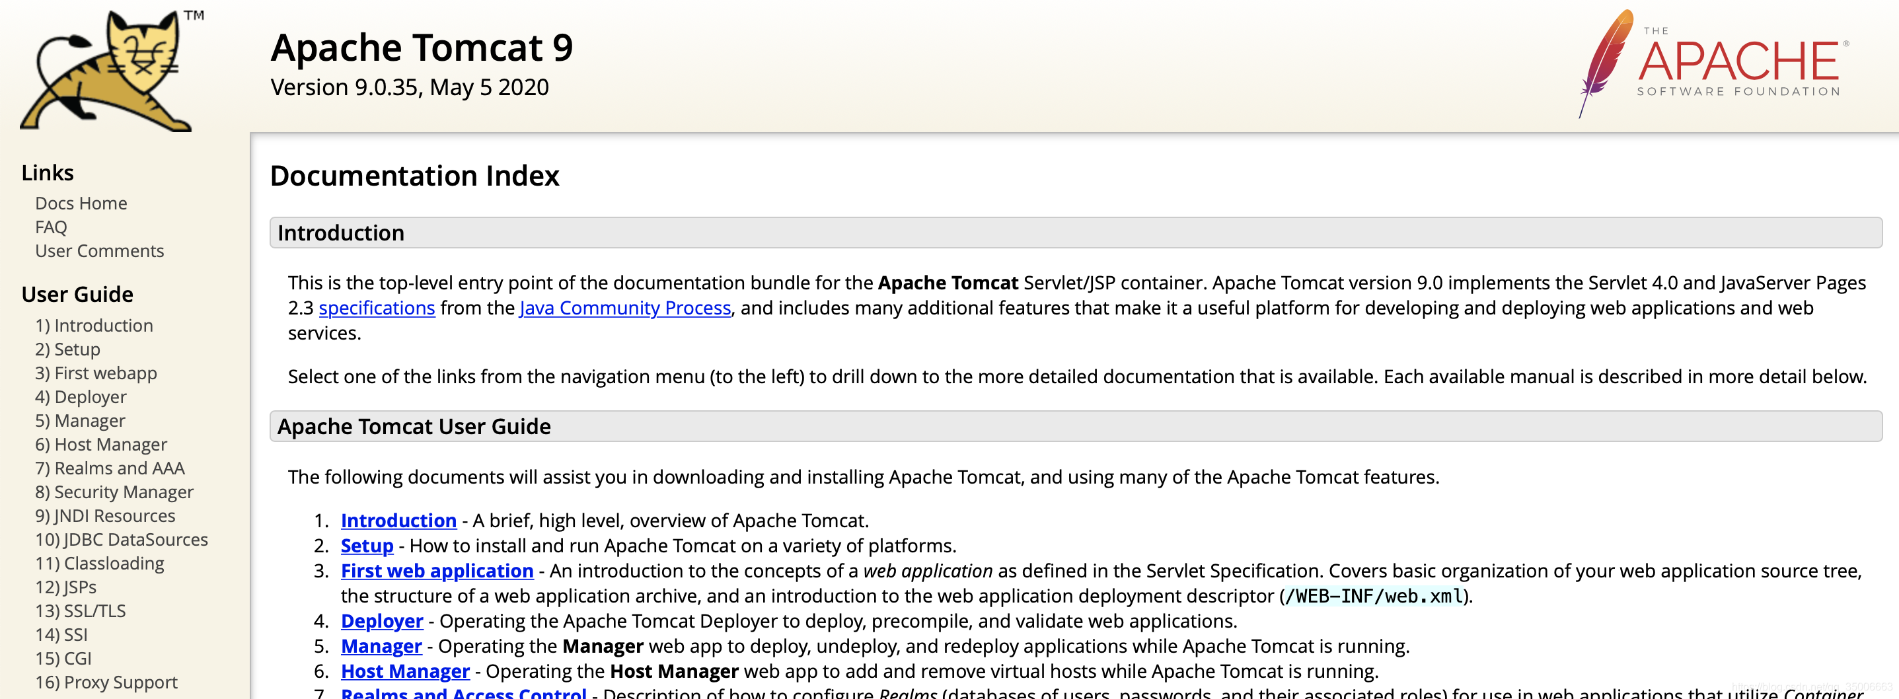1899x699 pixels.
Task: Click the User Guide sidebar heading
Action: (x=77, y=294)
